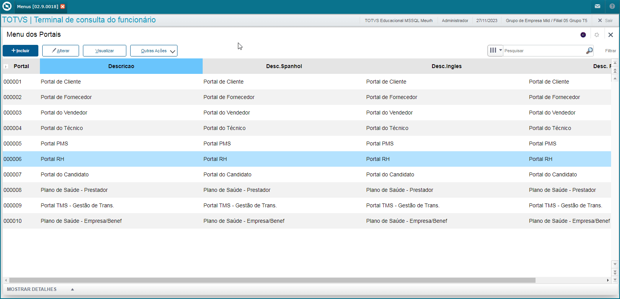Click the Administrador user label
The height and width of the screenshot is (299, 620).
(455, 21)
